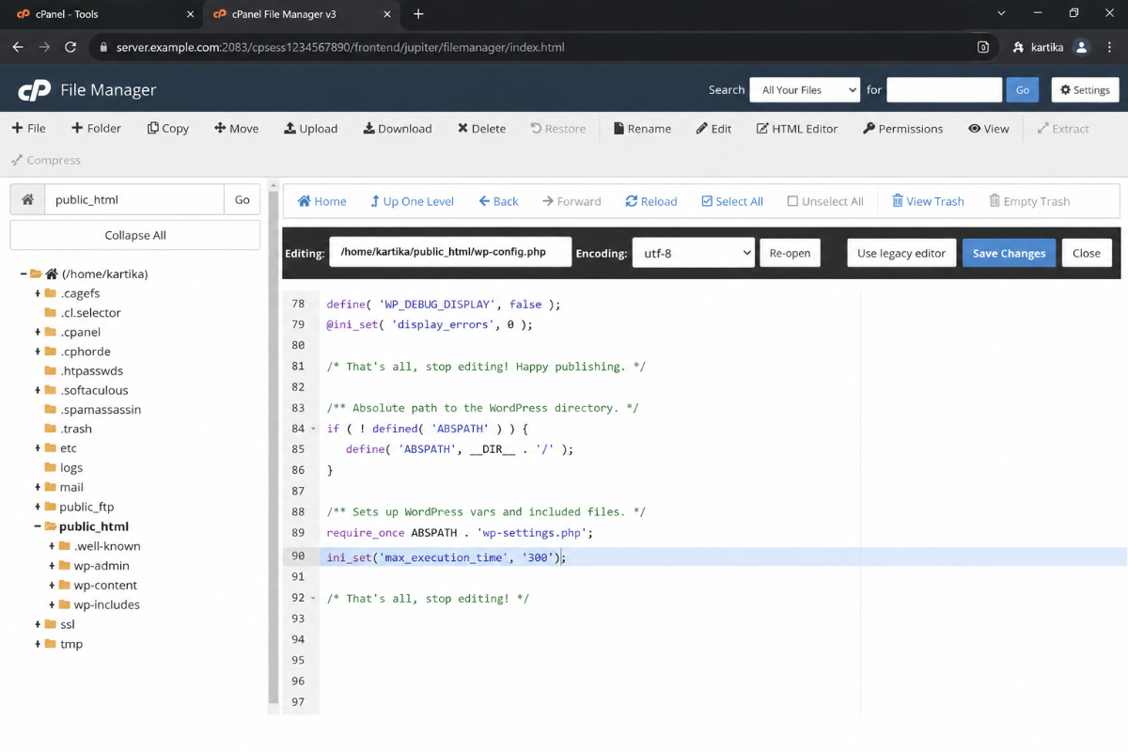Click the browser address bar URL

click(340, 47)
